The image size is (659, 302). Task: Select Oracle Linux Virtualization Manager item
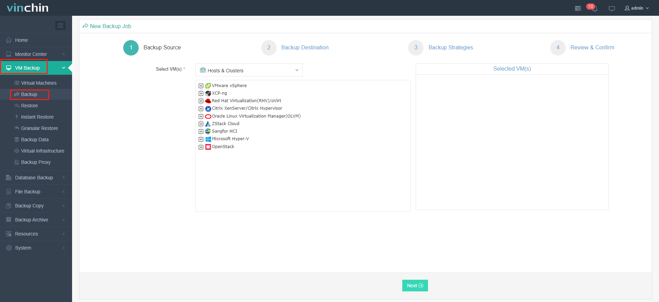click(256, 116)
